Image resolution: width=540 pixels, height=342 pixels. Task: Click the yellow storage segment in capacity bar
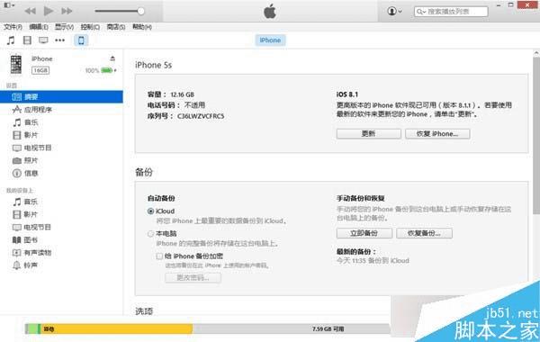click(116, 328)
